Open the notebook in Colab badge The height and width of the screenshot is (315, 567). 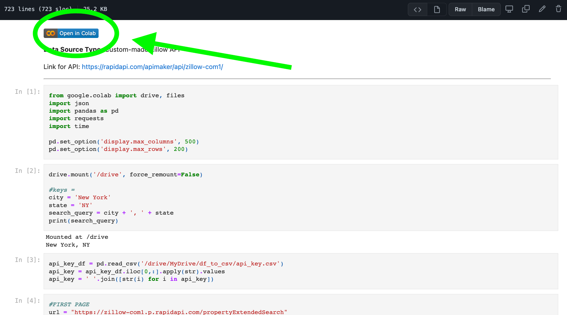[71, 33]
